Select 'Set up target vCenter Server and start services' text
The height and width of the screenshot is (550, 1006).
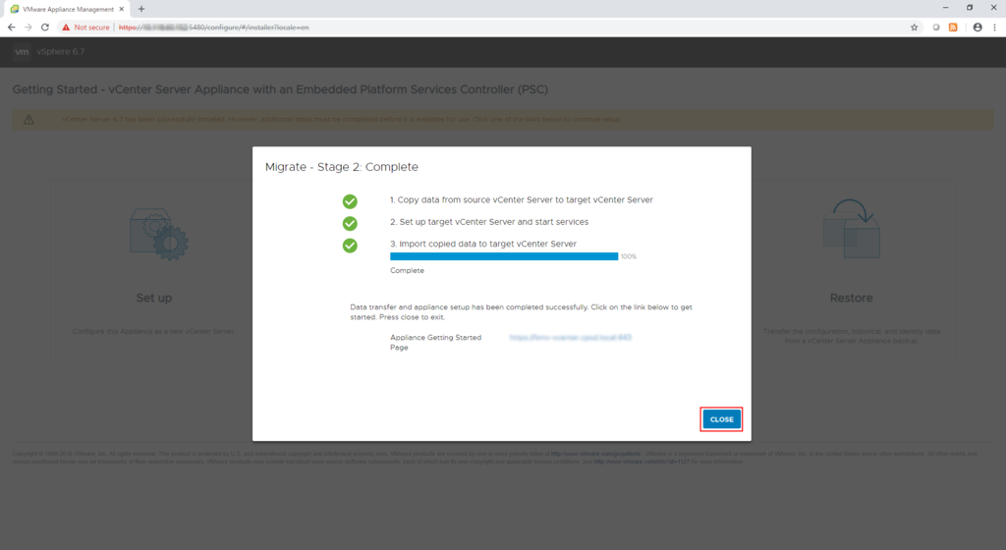[x=489, y=222]
